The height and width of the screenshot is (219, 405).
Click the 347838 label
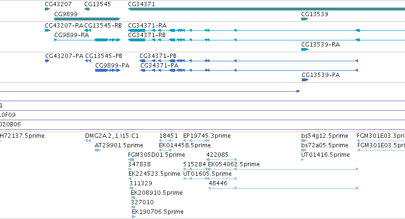tap(139, 164)
